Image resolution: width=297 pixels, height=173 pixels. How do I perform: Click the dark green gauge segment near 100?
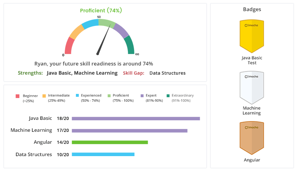pos(129,45)
